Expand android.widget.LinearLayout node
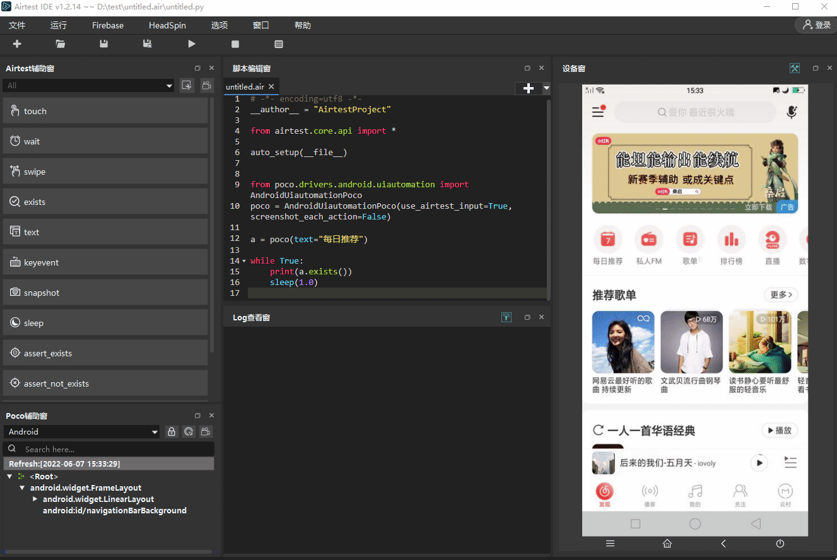 point(35,499)
